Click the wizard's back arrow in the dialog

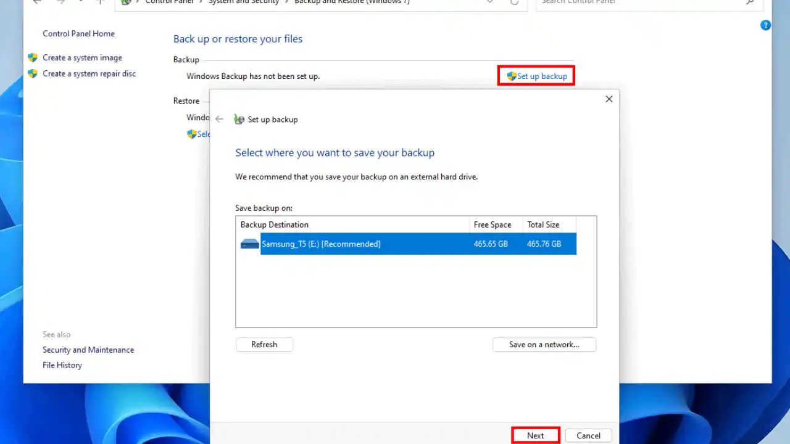coord(220,119)
